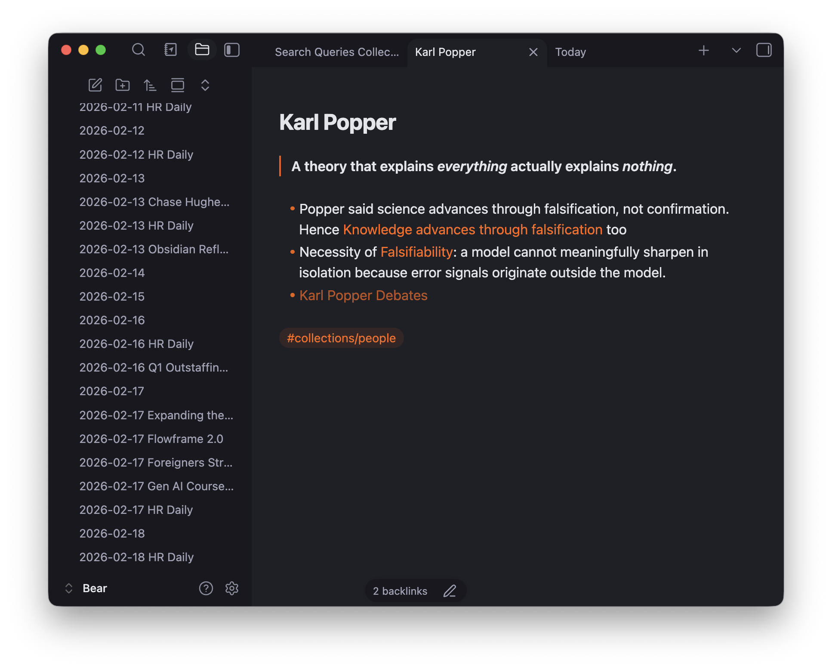
Task: Show the 2 backlinks panel
Action: coord(400,591)
